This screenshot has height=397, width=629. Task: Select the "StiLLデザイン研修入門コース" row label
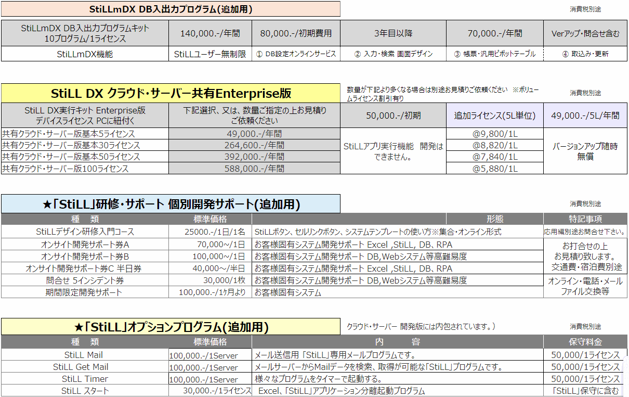click(85, 232)
